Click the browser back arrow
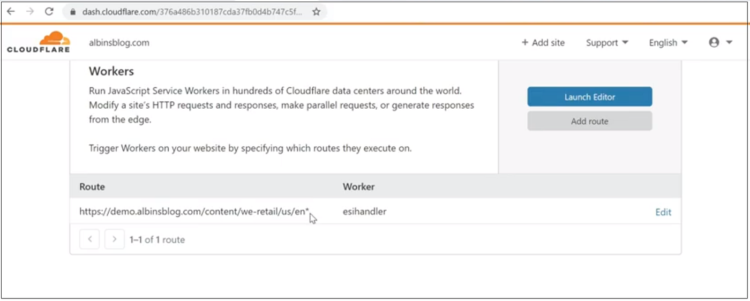 (x=11, y=11)
